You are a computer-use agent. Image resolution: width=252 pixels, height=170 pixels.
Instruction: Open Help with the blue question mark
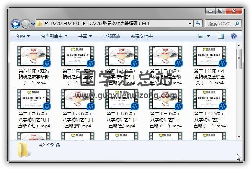(233, 36)
